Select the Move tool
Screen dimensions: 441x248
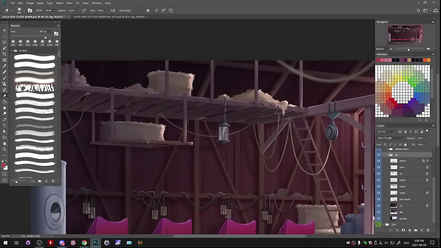pyautogui.click(x=4, y=30)
